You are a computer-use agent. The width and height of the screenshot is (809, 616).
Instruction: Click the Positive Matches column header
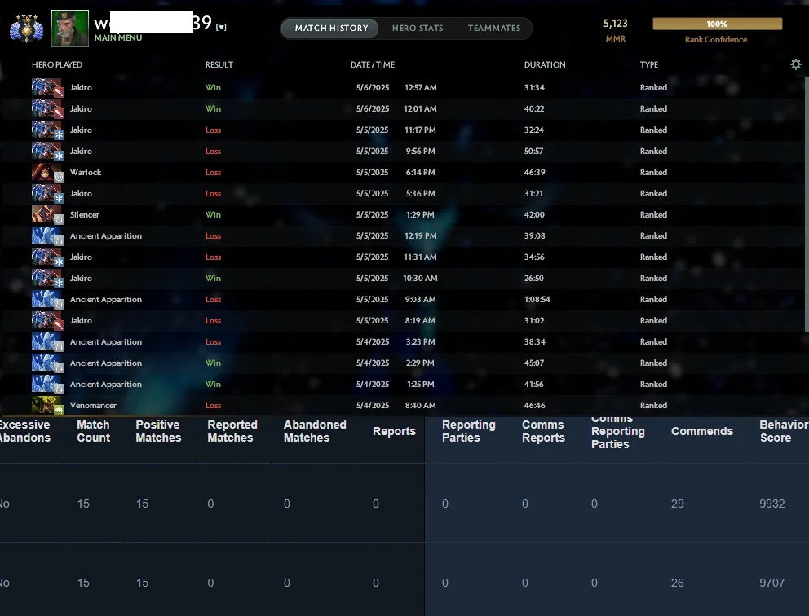158,431
